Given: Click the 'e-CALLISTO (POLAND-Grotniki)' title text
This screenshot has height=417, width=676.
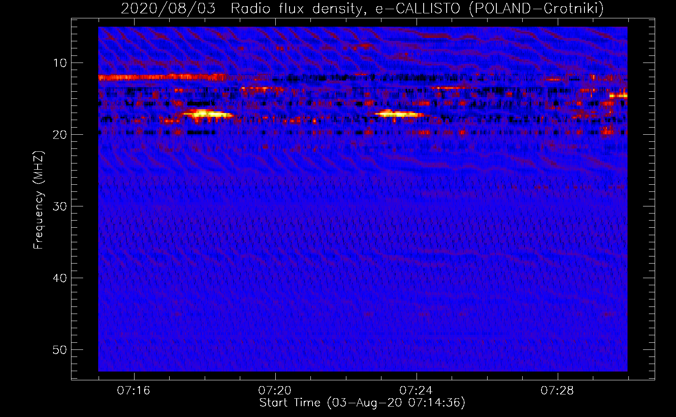Looking at the screenshot, I should click(x=489, y=8).
